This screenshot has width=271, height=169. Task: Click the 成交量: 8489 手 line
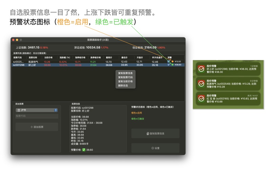(x=80, y=144)
